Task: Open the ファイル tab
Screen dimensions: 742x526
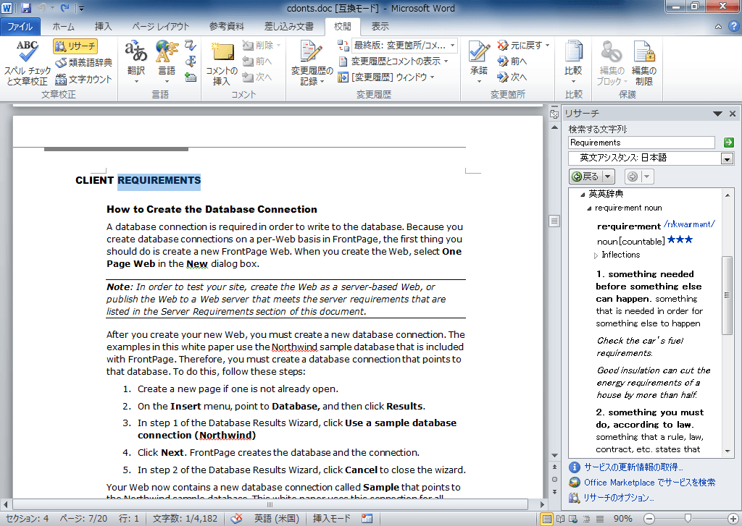Action: click(20, 27)
